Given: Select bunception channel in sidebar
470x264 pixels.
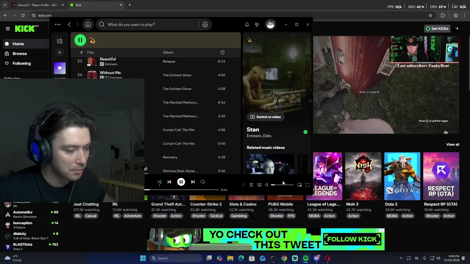Looking at the screenshot, I should pos(31,225).
